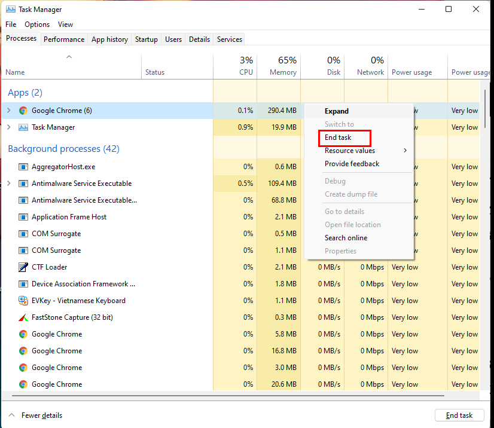Screen dimensions: 494x428
Task: Switch to the Performance tab
Action: [x=64, y=39]
